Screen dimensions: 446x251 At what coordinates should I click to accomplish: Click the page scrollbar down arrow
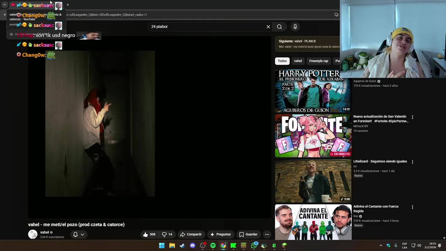tap(444, 238)
